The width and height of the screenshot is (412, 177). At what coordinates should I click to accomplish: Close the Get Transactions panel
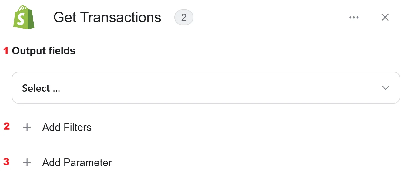[x=385, y=17]
